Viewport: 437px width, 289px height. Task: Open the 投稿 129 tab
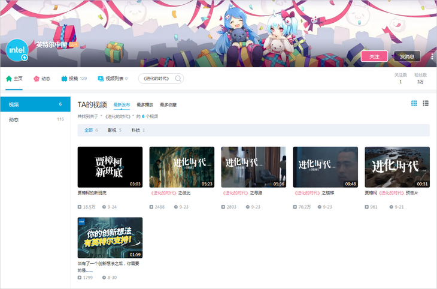[x=74, y=79]
